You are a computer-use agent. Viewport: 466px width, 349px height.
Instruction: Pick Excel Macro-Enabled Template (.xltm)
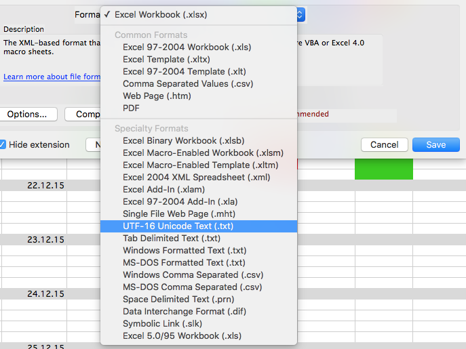point(199,165)
